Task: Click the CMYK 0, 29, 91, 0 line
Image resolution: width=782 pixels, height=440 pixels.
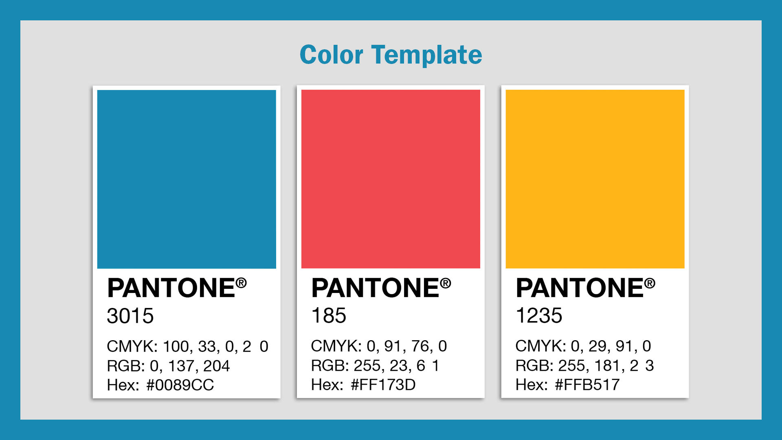Action: pos(583,346)
